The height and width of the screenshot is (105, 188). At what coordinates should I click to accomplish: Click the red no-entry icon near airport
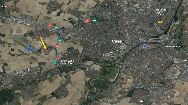pos(37,37)
